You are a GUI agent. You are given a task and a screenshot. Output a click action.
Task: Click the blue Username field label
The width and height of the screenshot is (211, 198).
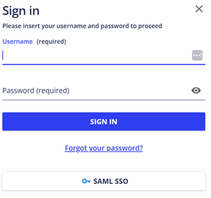[17, 42]
